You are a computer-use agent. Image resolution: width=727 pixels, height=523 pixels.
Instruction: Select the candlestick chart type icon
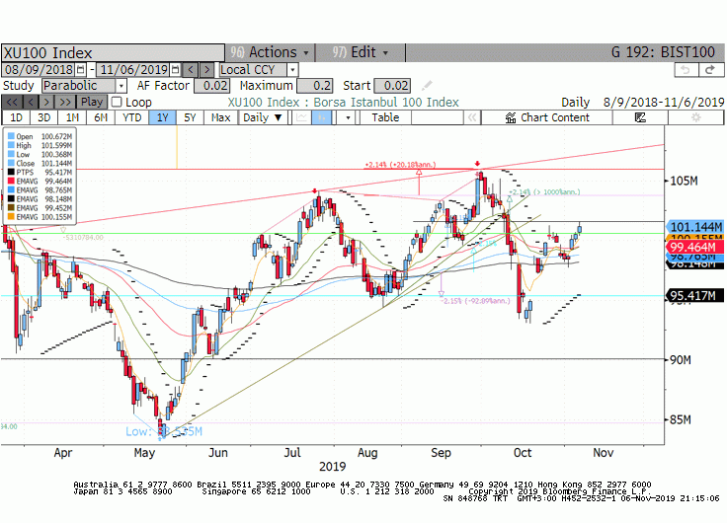click(321, 117)
